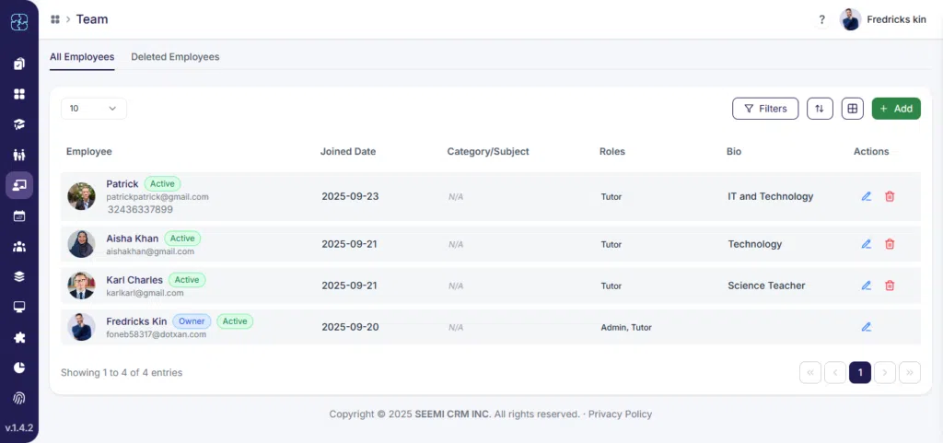Screen dimensions: 943x443
Task: Open the Privacy Policy link
Action: [x=620, y=414]
